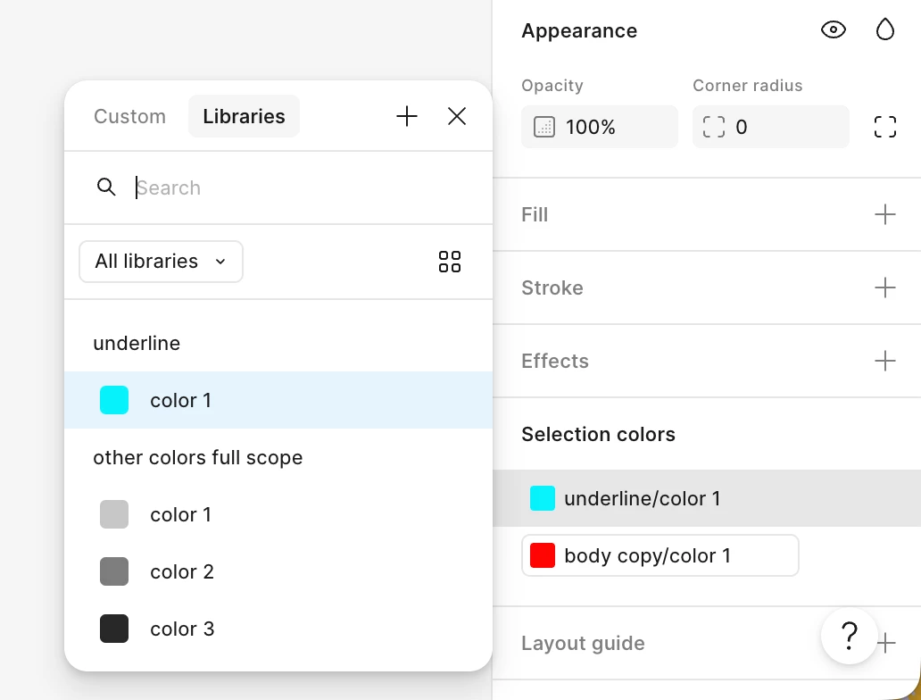Click the corner radius icon beside 0
The width and height of the screenshot is (921, 700).
pos(714,127)
